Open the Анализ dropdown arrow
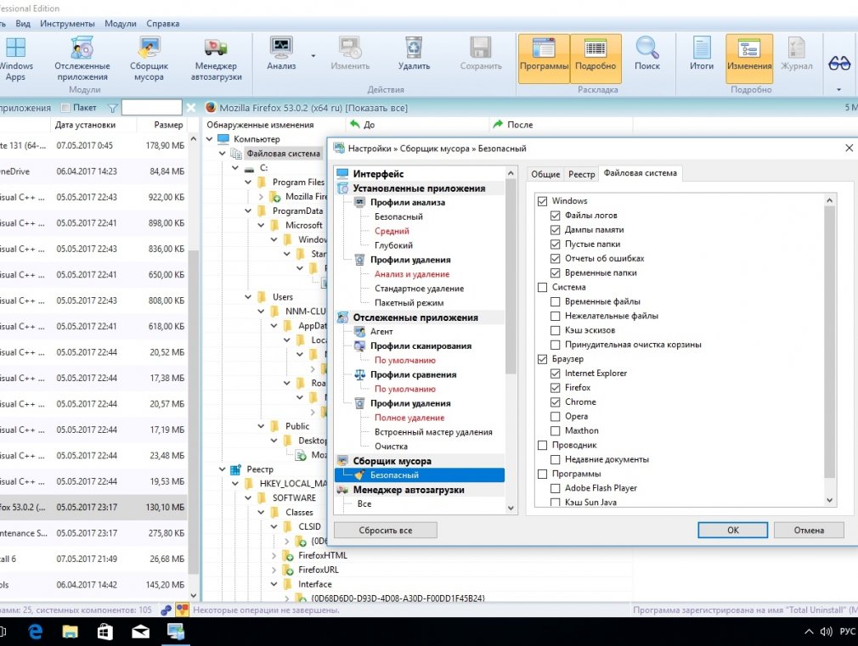Screen dimensions: 858x646 [313, 56]
